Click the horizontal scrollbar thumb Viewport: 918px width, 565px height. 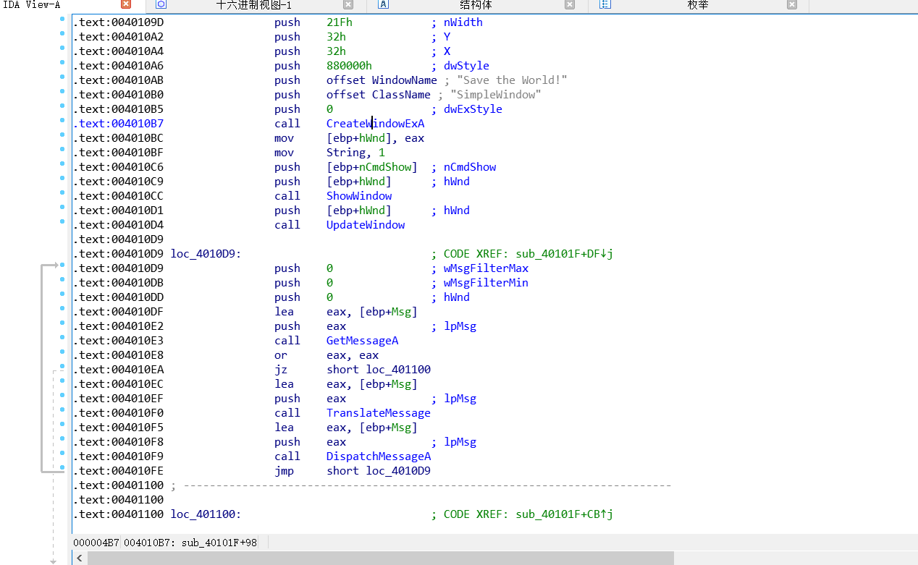380,558
